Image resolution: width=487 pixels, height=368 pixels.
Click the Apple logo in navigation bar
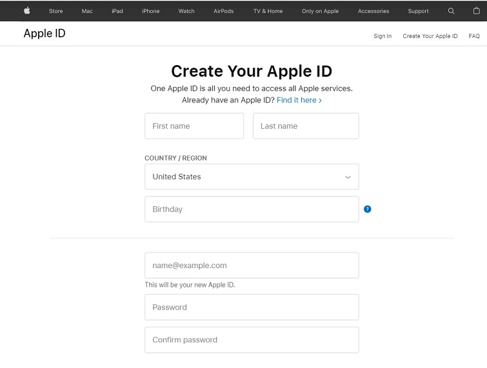point(27,11)
